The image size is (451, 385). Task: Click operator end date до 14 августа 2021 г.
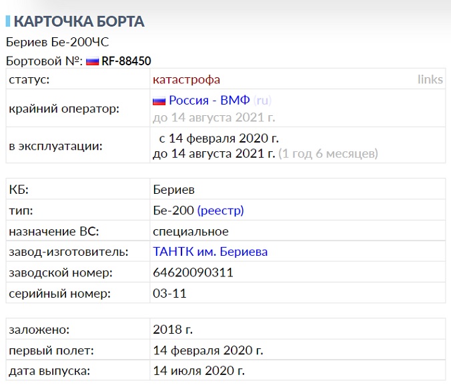(214, 117)
